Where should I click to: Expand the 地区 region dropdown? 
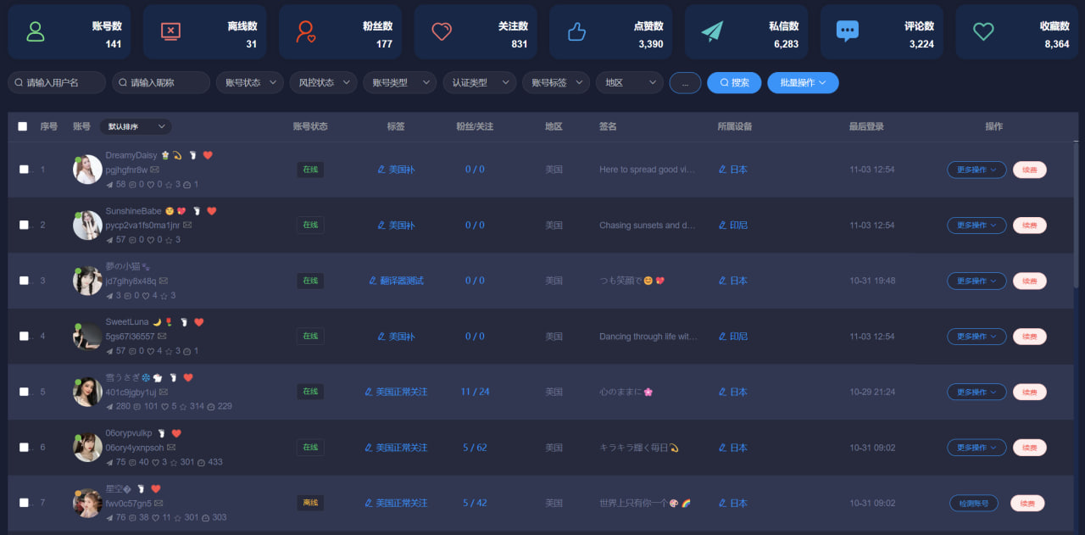pyautogui.click(x=629, y=82)
